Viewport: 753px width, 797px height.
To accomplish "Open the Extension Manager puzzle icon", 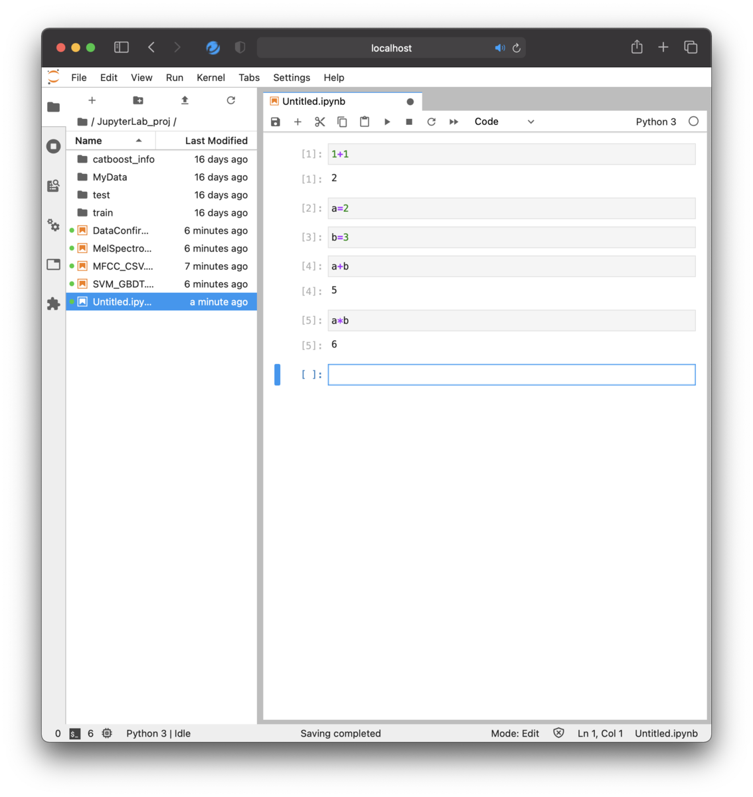I will click(54, 304).
